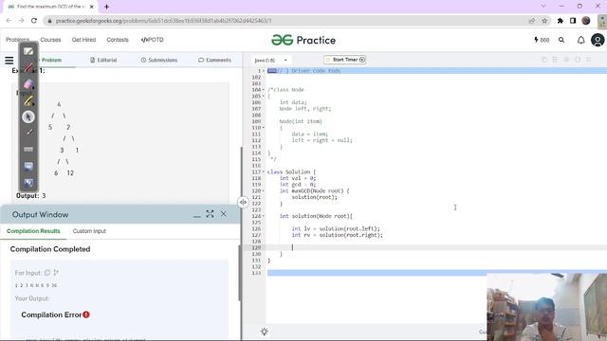This screenshot has height=341, width=607.
Task: Click the flag icon next to For Input
Action: click(x=56, y=273)
